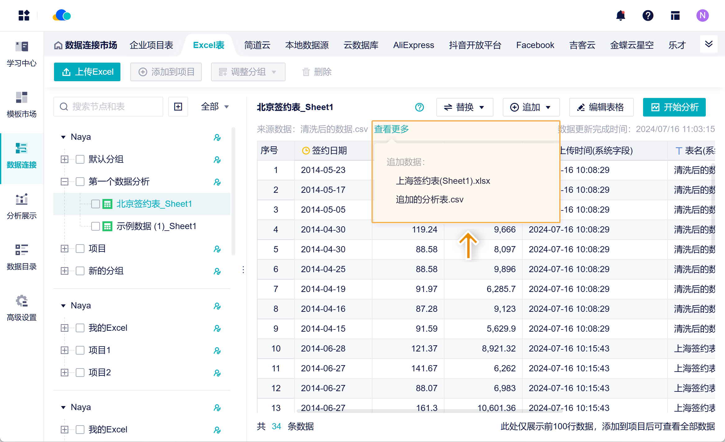Switch to the 本地数据源 tab
Viewport: 725px width, 442px height.
click(307, 45)
